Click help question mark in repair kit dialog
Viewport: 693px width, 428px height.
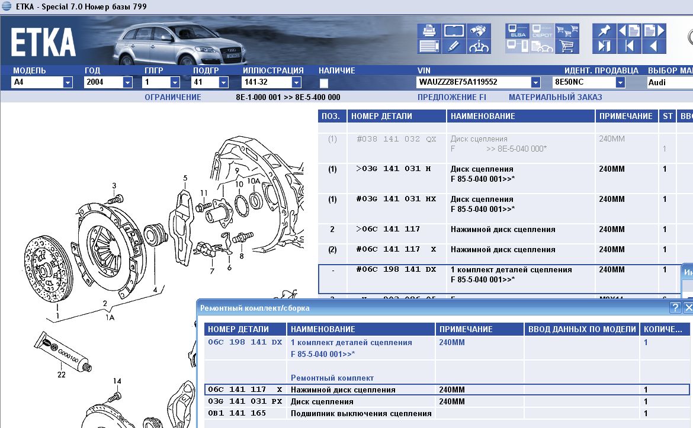pyautogui.click(x=675, y=307)
